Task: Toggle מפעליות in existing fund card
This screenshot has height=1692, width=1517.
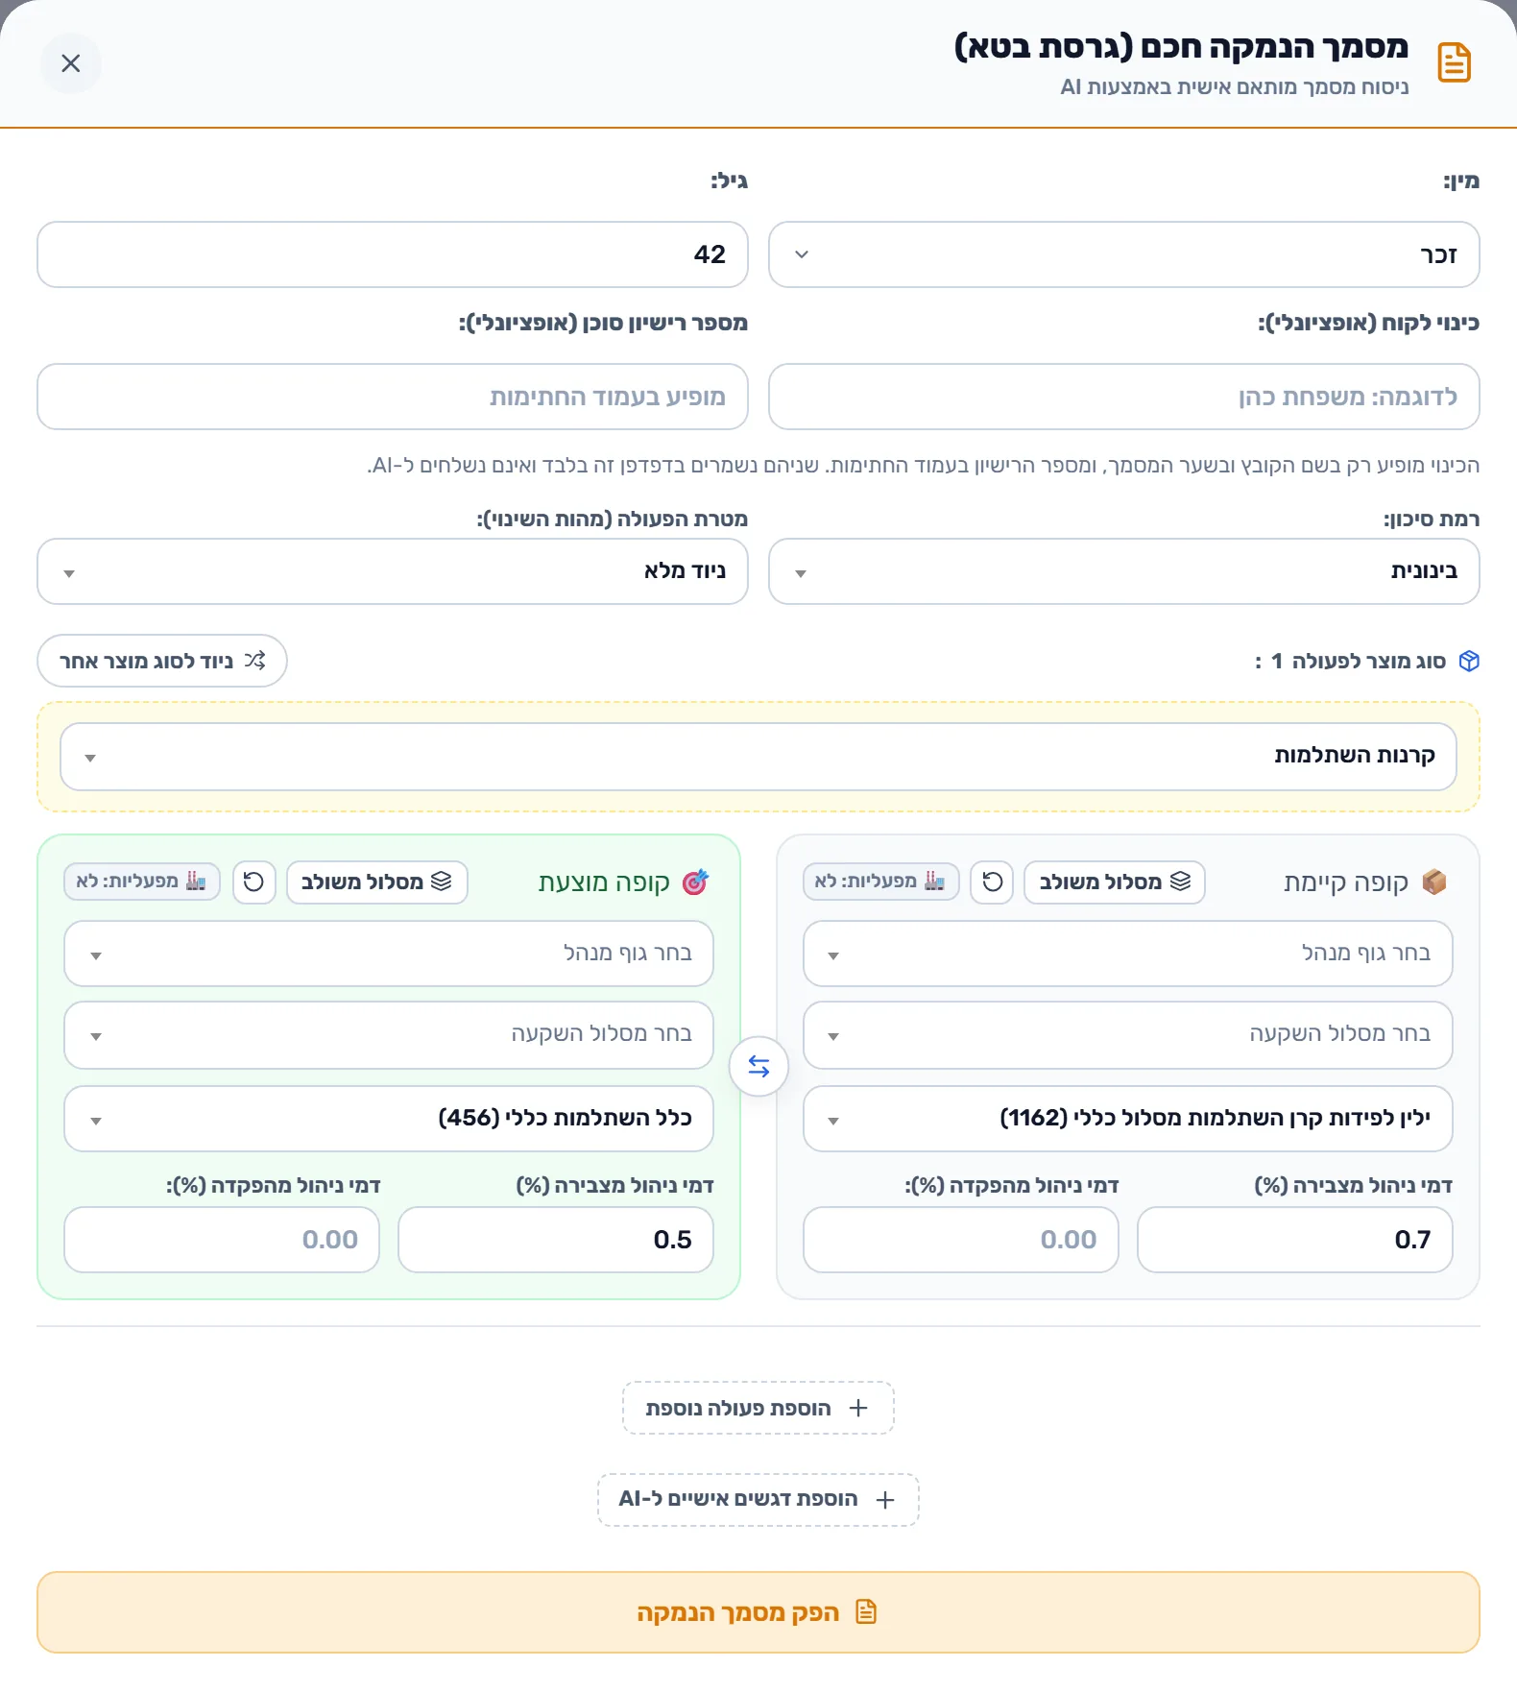Action: click(880, 882)
